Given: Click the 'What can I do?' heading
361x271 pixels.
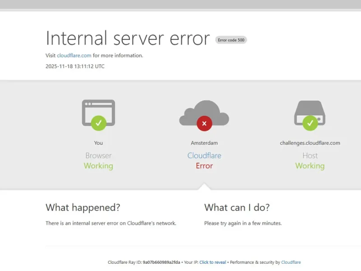Looking at the screenshot, I should pyautogui.click(x=236, y=207).
